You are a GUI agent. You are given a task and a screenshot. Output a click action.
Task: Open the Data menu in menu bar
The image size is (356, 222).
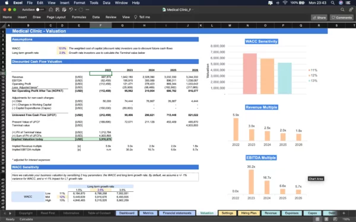pyautogui.click(x=106, y=3)
